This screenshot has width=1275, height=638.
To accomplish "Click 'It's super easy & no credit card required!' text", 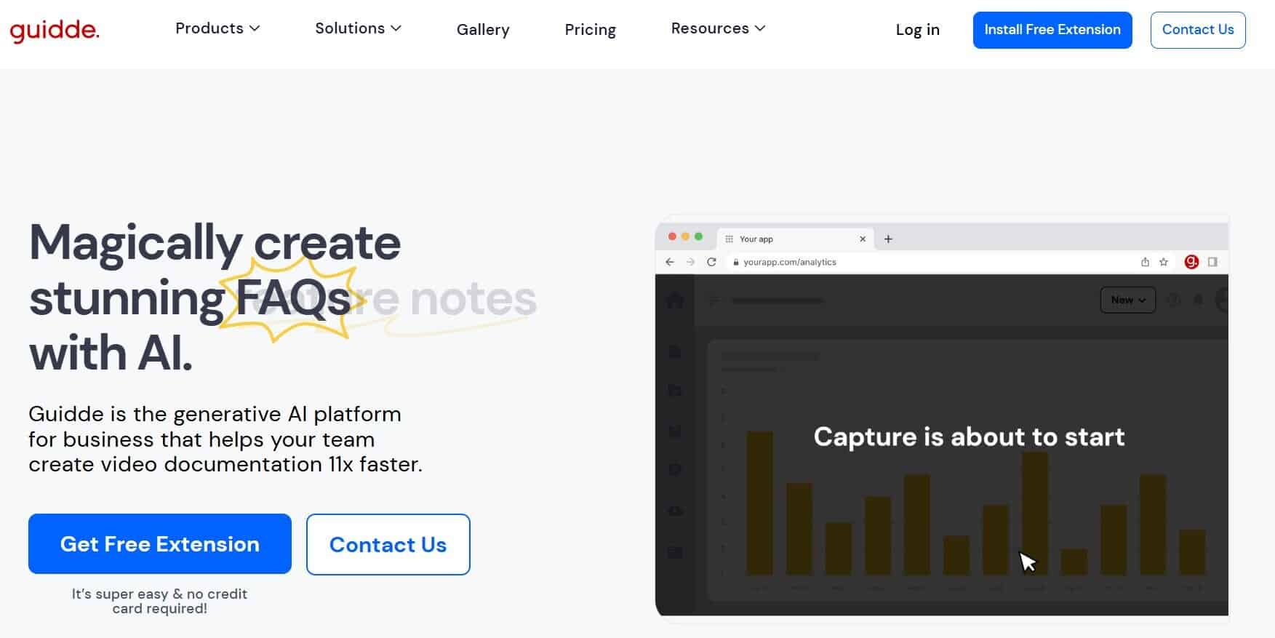I will coord(160,601).
